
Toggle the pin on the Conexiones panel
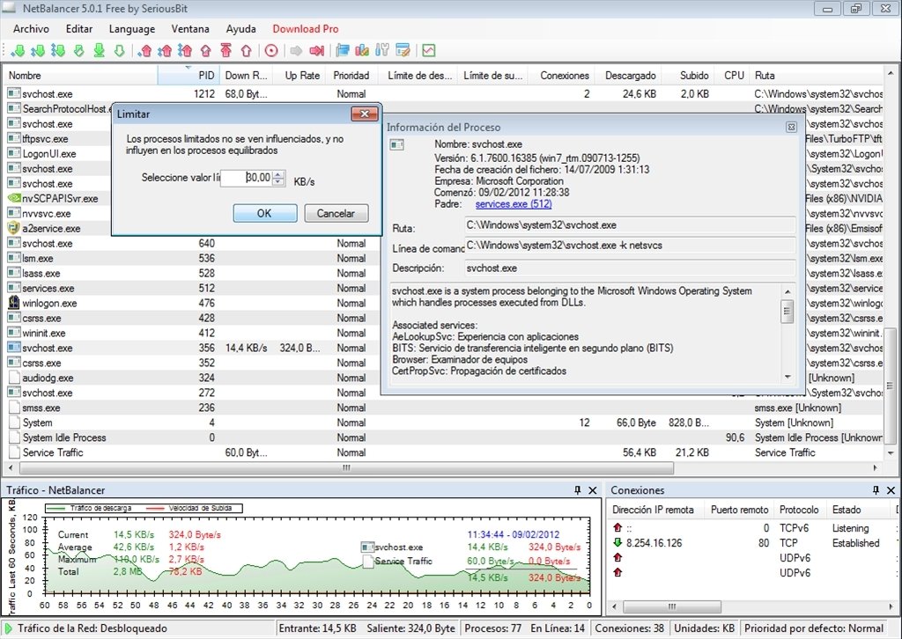point(876,490)
